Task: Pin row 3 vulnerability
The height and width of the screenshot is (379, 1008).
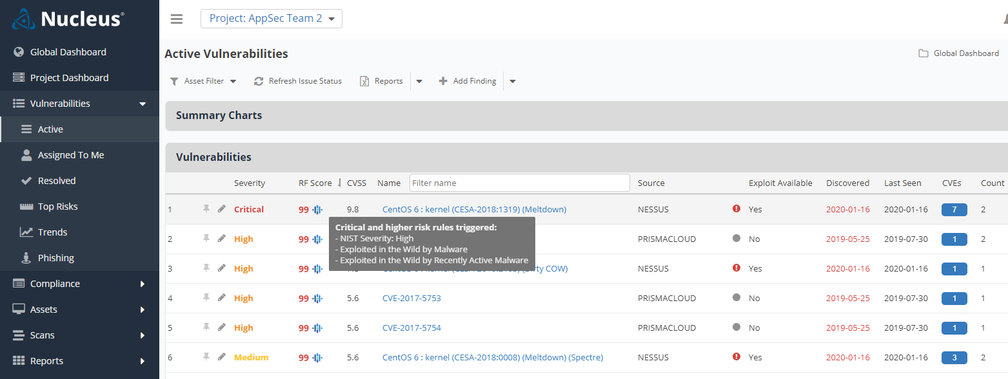Action: point(206,268)
